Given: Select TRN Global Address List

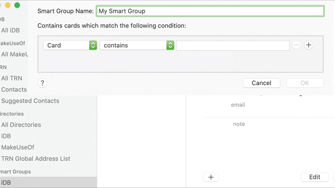Looking at the screenshot, I should tap(36, 158).
